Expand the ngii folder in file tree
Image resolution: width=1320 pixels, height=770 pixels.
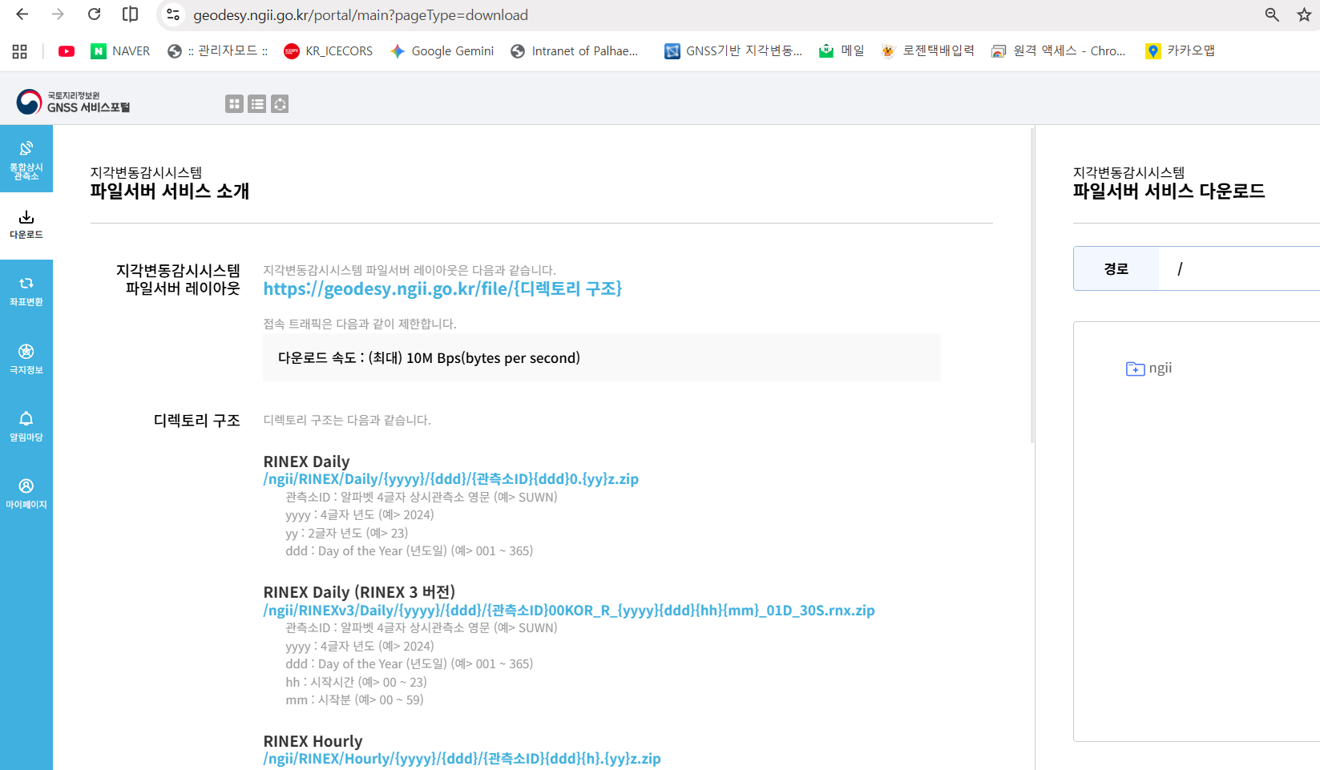tap(1148, 369)
